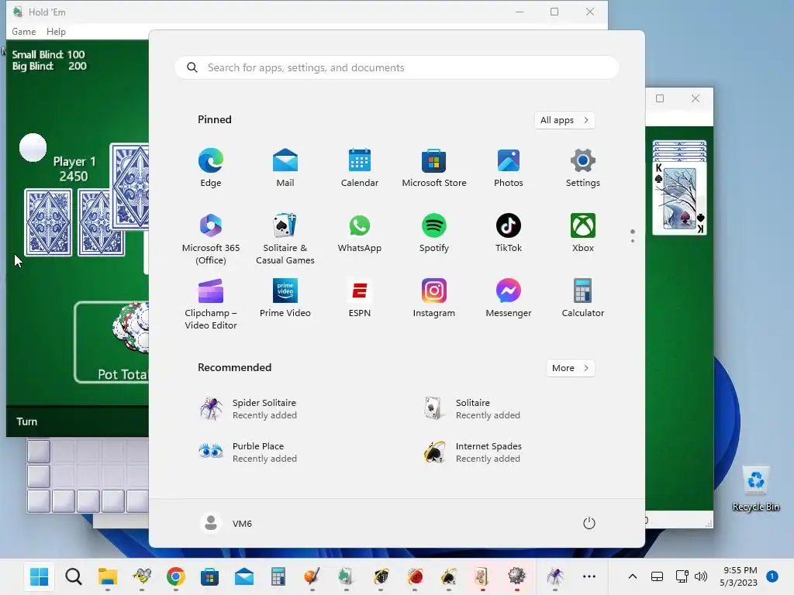Open recommended Purble Place

pyautogui.click(x=248, y=452)
